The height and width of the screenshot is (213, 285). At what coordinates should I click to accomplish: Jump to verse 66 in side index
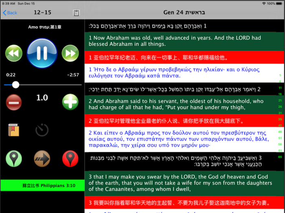[x=280, y=157]
